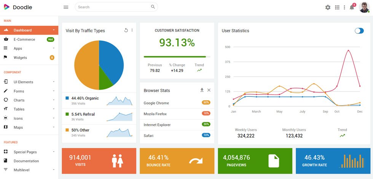Viewport: 373px width, 179px height.
Task: Expand the Icons submenu arrow
Action: 54,118
